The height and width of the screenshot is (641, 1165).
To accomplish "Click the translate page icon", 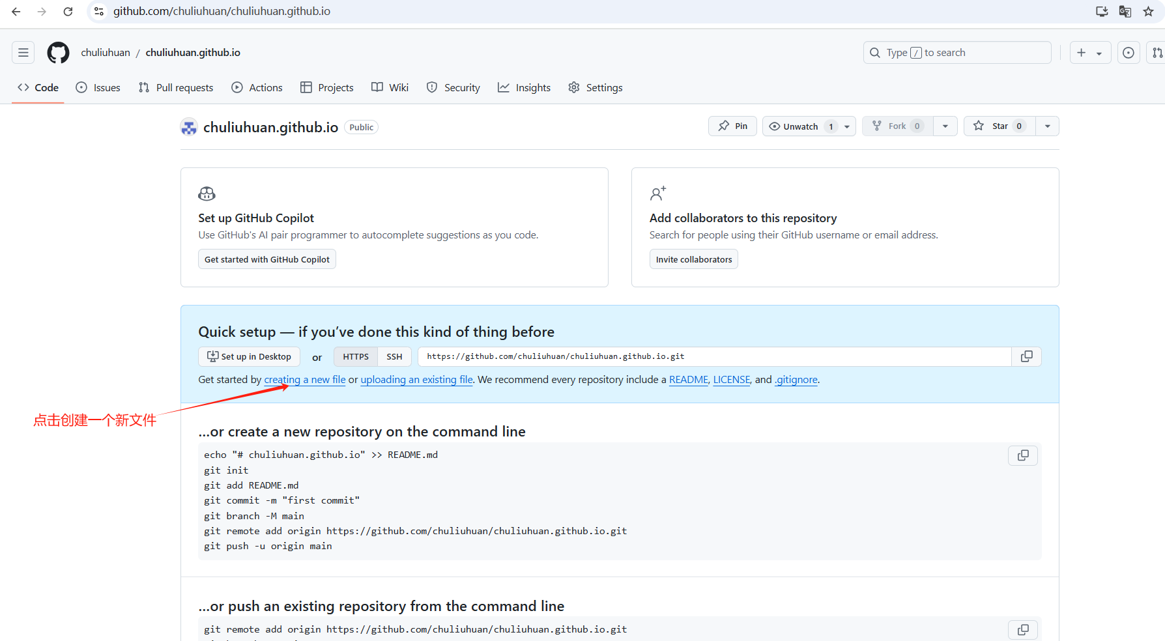I will pyautogui.click(x=1125, y=12).
